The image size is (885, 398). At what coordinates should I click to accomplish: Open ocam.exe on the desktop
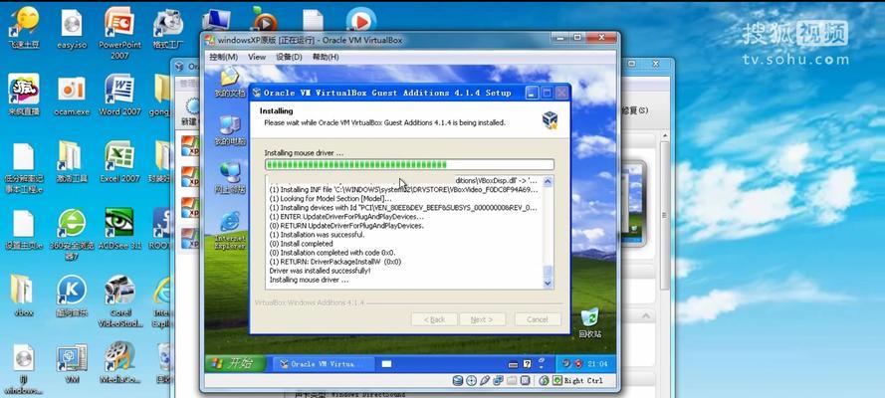[72, 96]
